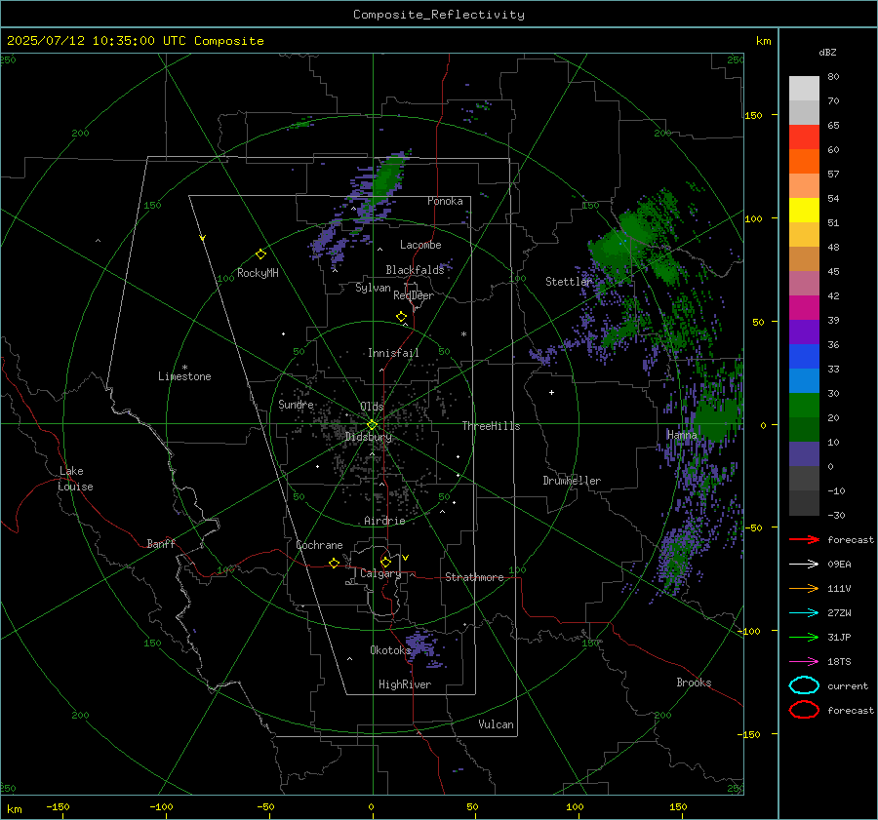Click the Strathmore city label

[474, 577]
